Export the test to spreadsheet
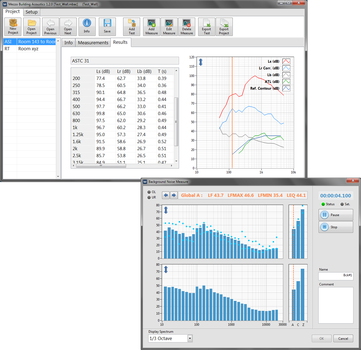Screen dimensions: 361x350 pos(207,27)
